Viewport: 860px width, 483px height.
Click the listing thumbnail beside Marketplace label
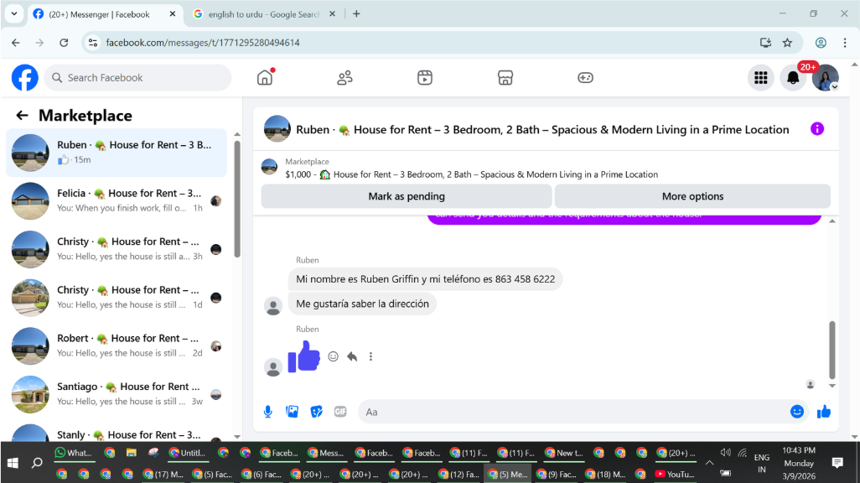click(x=269, y=167)
